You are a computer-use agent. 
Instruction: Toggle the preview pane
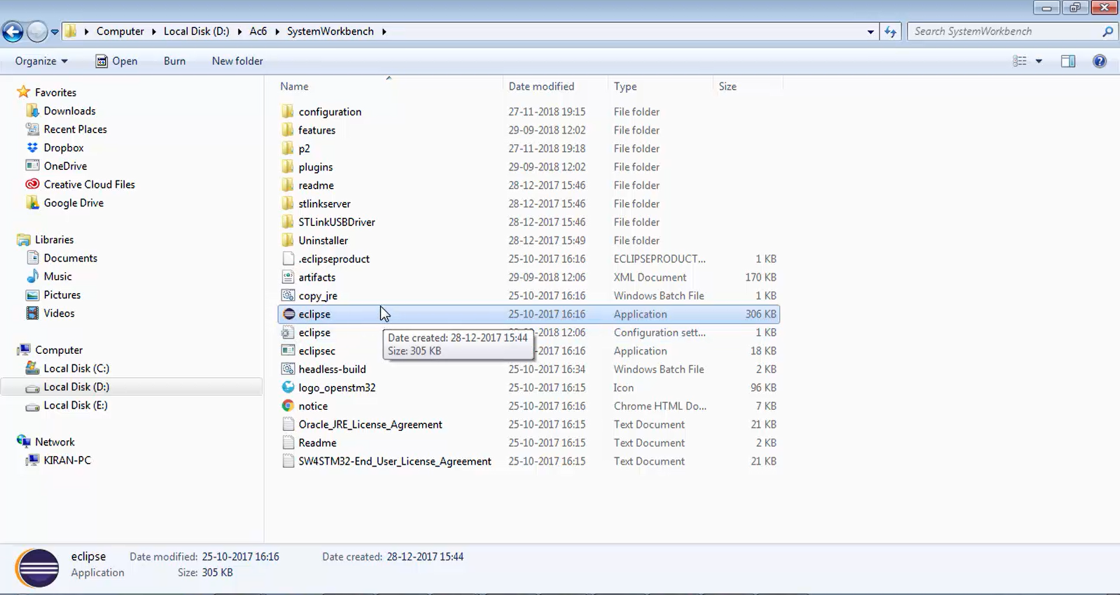point(1068,61)
